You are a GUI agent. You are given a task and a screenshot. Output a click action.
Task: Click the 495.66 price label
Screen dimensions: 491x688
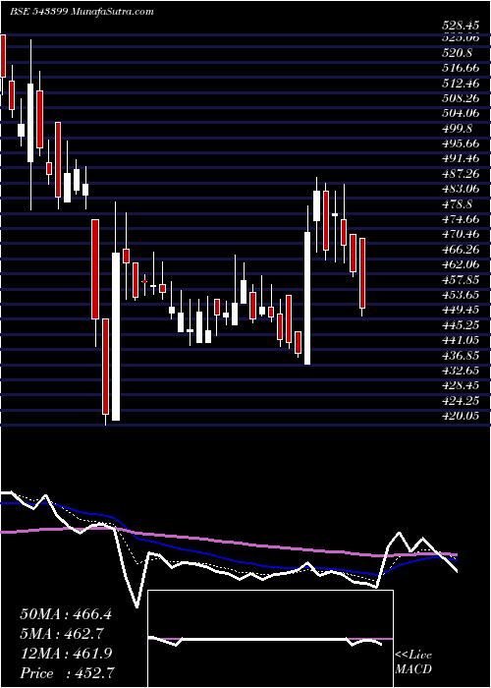(x=460, y=143)
